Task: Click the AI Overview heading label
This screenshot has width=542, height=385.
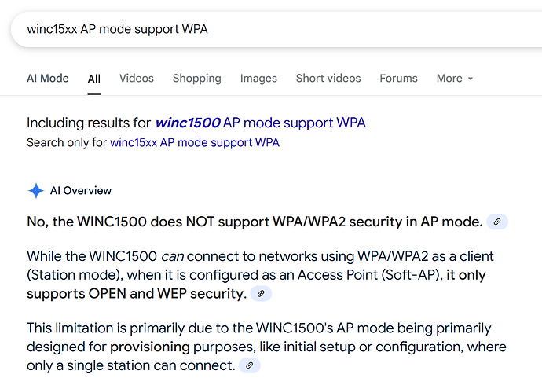Action: point(81,190)
